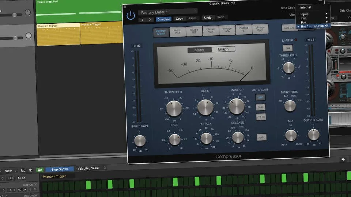Adjust the Limiter Threshold knob
Image resolution: width=351 pixels, height=197 pixels.
tap(288, 68)
